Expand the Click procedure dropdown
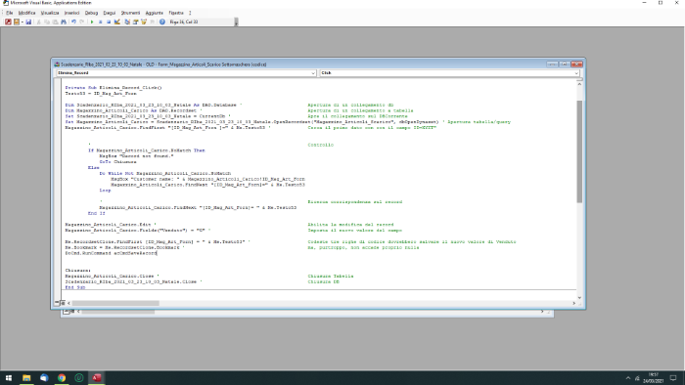The height and width of the screenshot is (385, 685). pyautogui.click(x=576, y=73)
